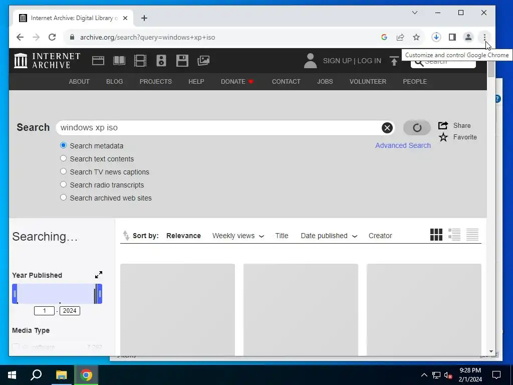Open DONATE in navigation bar
The width and height of the screenshot is (513, 385).
point(237,82)
